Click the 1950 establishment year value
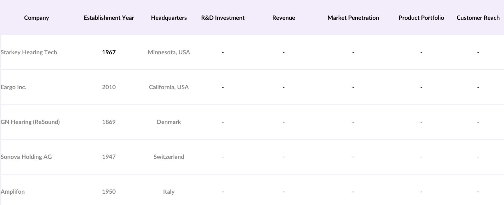This screenshot has height=205, width=504. pyautogui.click(x=109, y=192)
